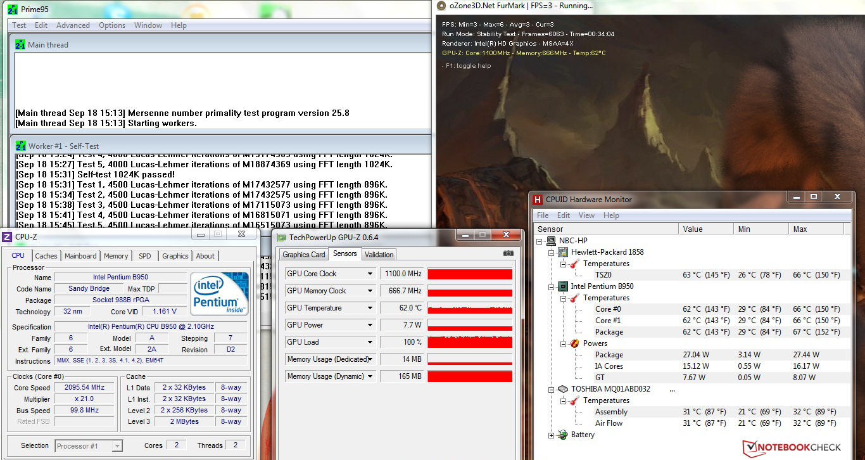Expand the Battery node in HWMonitor

click(x=551, y=435)
